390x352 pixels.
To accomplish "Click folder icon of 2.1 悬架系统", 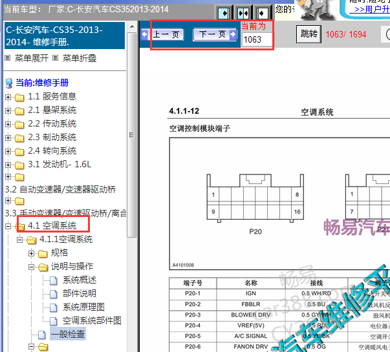I will 19,111.
